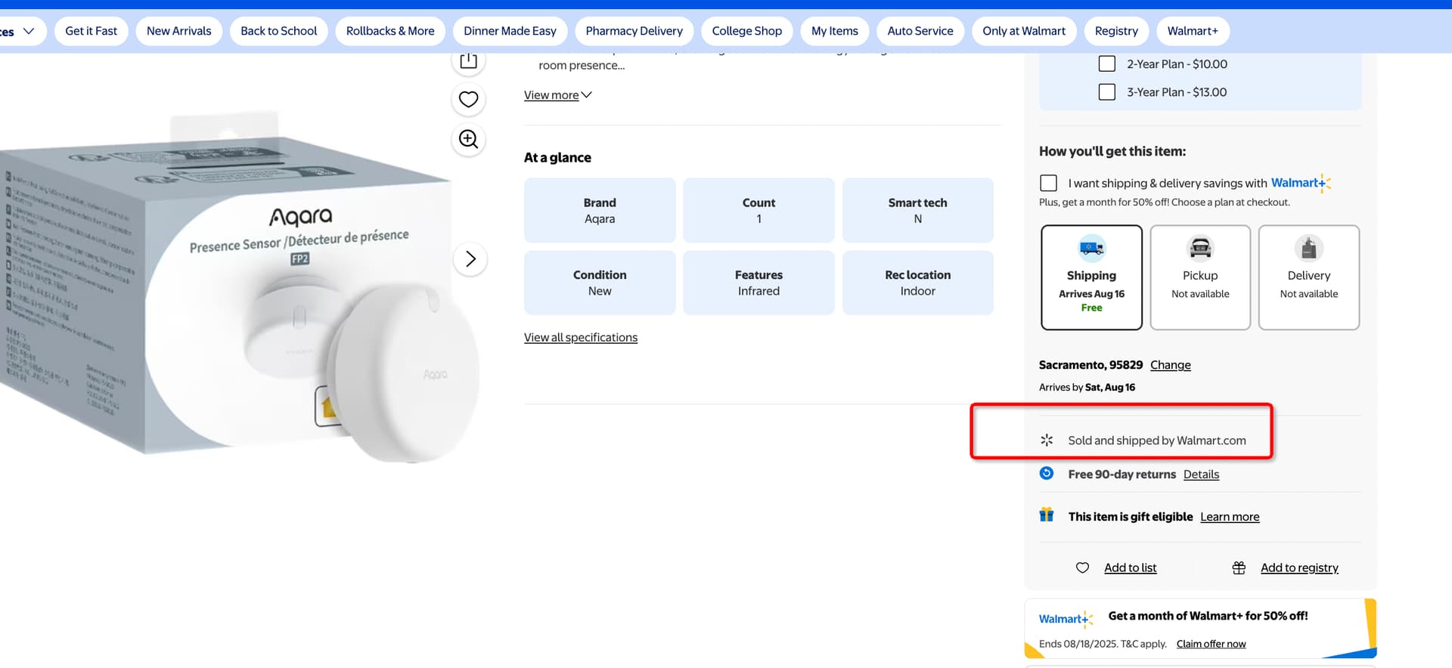Click Change next to Sacramento, 95829
This screenshot has width=1452, height=668.
coord(1170,365)
